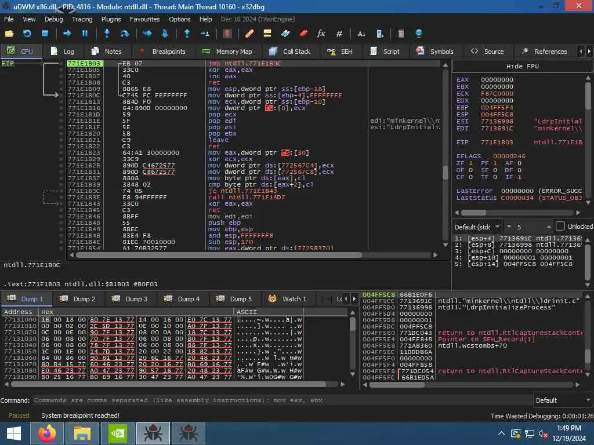Switch to the Watch 1 tab

[288, 299]
